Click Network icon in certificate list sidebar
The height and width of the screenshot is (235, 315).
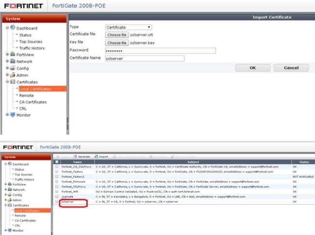click(10, 189)
